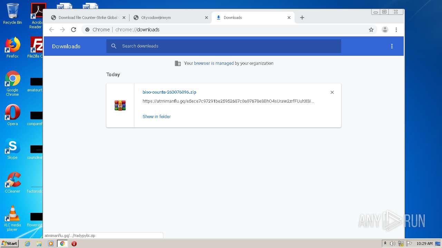Launch Internet Explorer from the taskbar

[28, 244]
